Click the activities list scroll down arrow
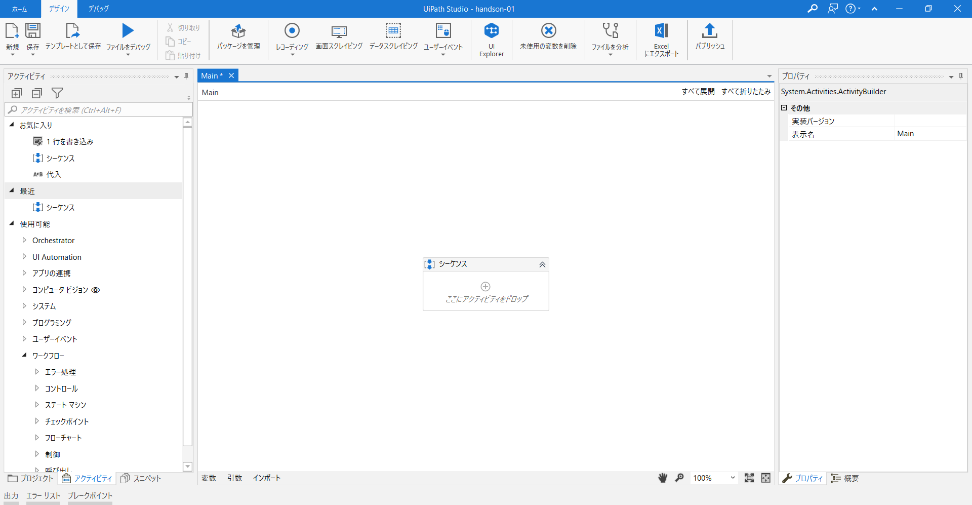This screenshot has height=505, width=972. pyautogui.click(x=187, y=466)
